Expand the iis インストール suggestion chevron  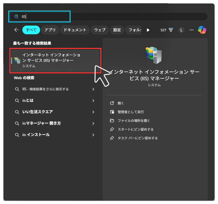tap(93, 135)
